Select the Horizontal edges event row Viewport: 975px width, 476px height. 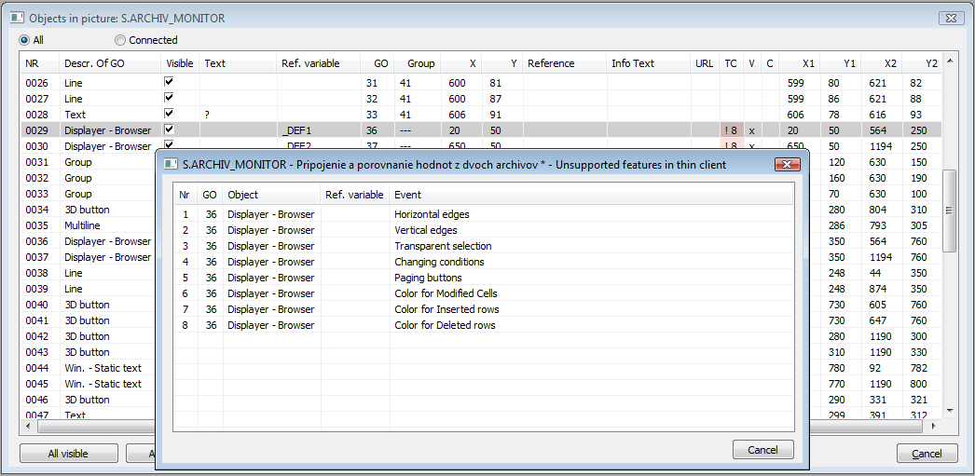[432, 214]
